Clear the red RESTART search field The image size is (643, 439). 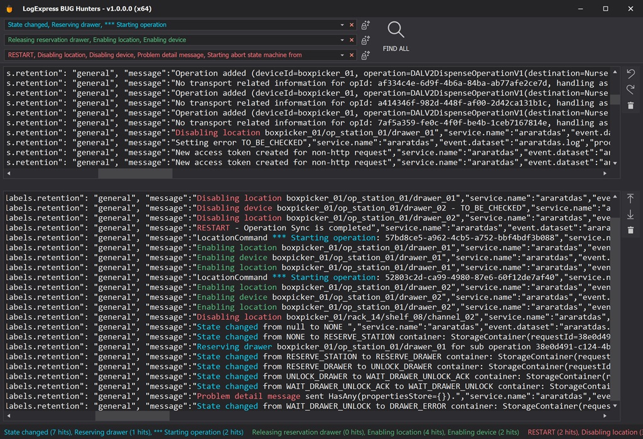coord(352,55)
